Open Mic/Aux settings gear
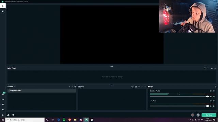Image resolution: width=218 pixels, height=122 pixels. (x=214, y=106)
